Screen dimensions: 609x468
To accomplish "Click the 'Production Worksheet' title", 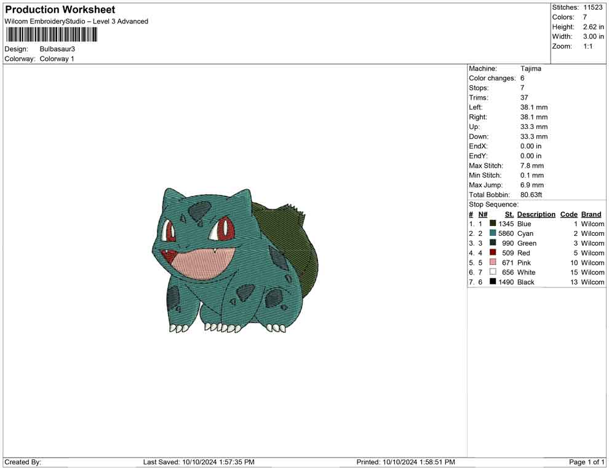I will point(60,10).
